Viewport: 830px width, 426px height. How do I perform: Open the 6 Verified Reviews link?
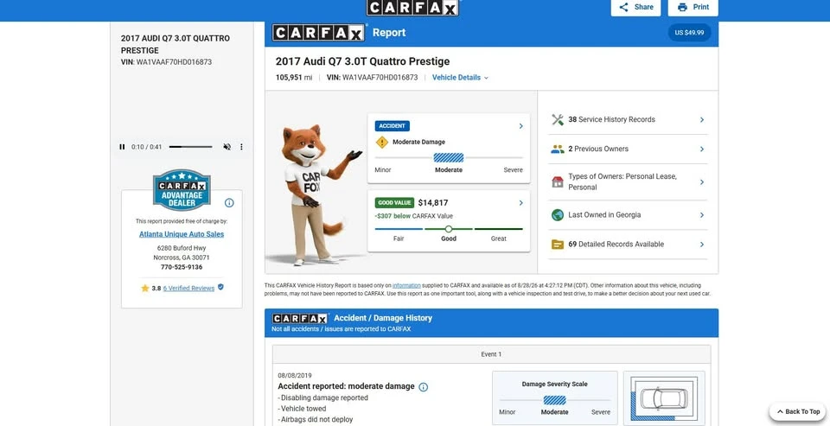pos(188,289)
